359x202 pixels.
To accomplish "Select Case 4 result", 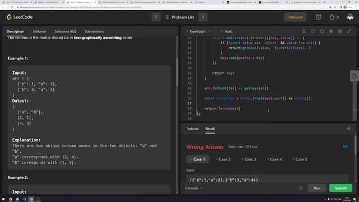I will [x=274, y=159].
